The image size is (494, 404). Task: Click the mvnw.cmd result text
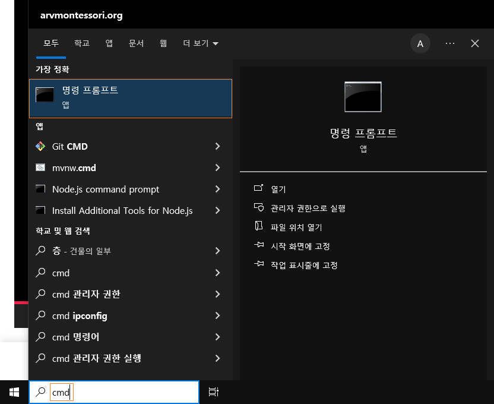click(x=74, y=168)
